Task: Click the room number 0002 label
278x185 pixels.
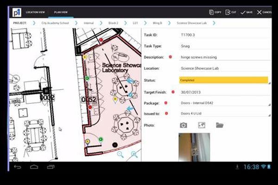Action: [47, 98]
